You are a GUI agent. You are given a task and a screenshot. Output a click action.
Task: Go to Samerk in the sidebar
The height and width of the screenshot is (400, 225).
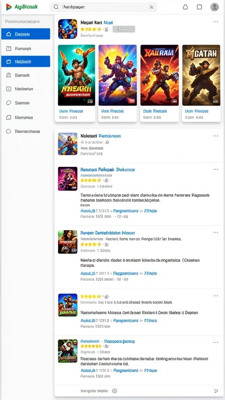tap(25, 75)
